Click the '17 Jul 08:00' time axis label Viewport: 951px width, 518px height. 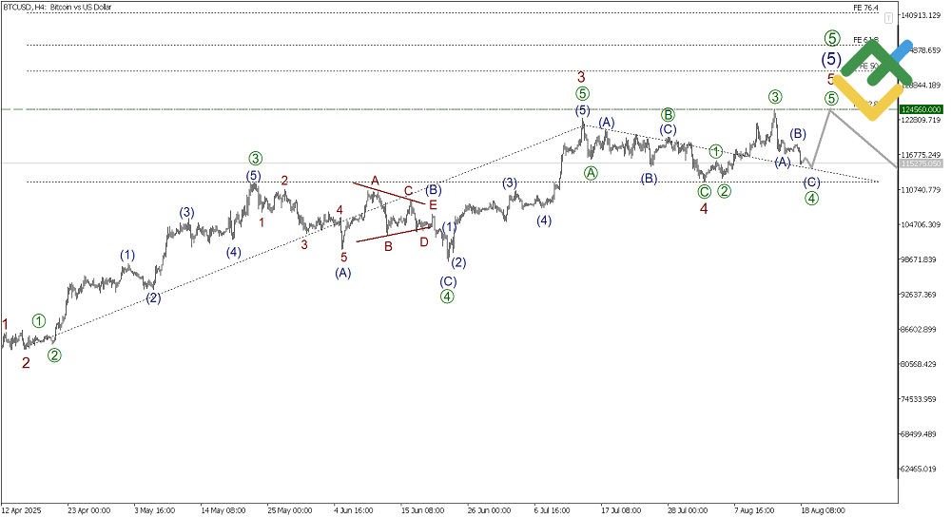(x=620, y=510)
